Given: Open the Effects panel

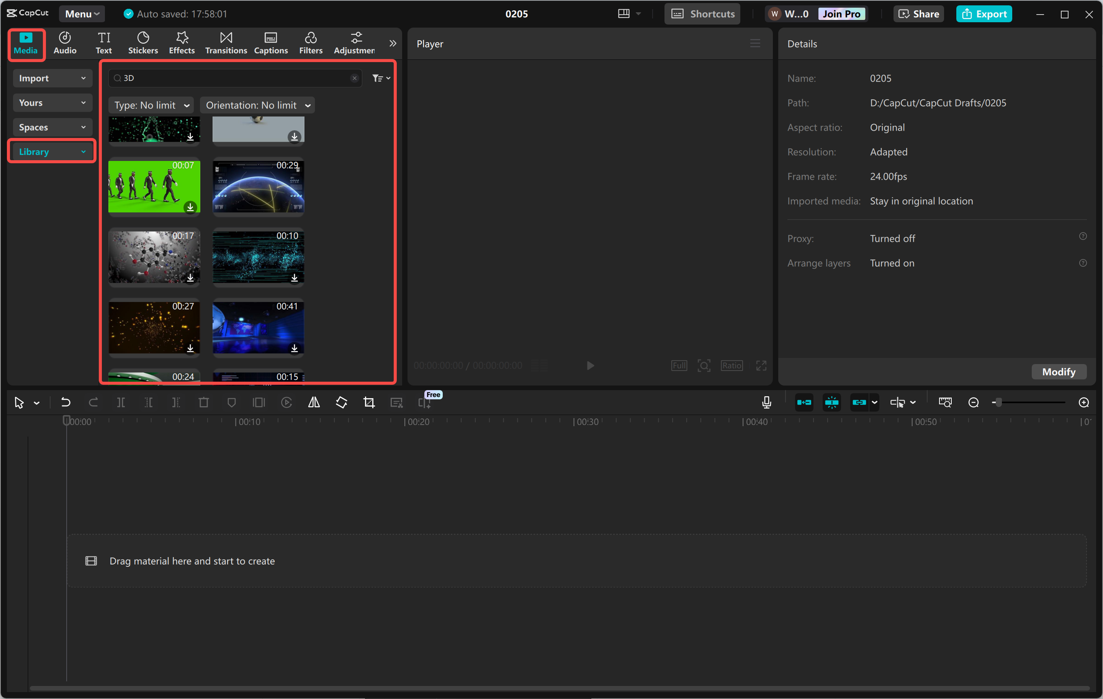Looking at the screenshot, I should (x=182, y=43).
